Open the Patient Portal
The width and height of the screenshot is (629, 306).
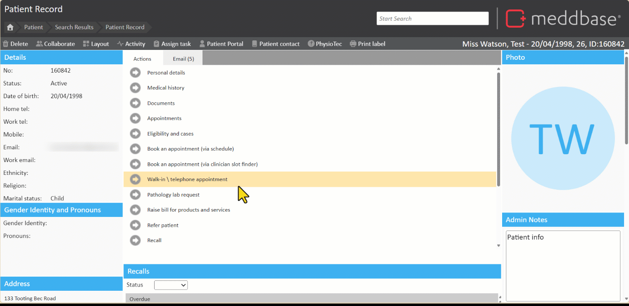tap(221, 44)
